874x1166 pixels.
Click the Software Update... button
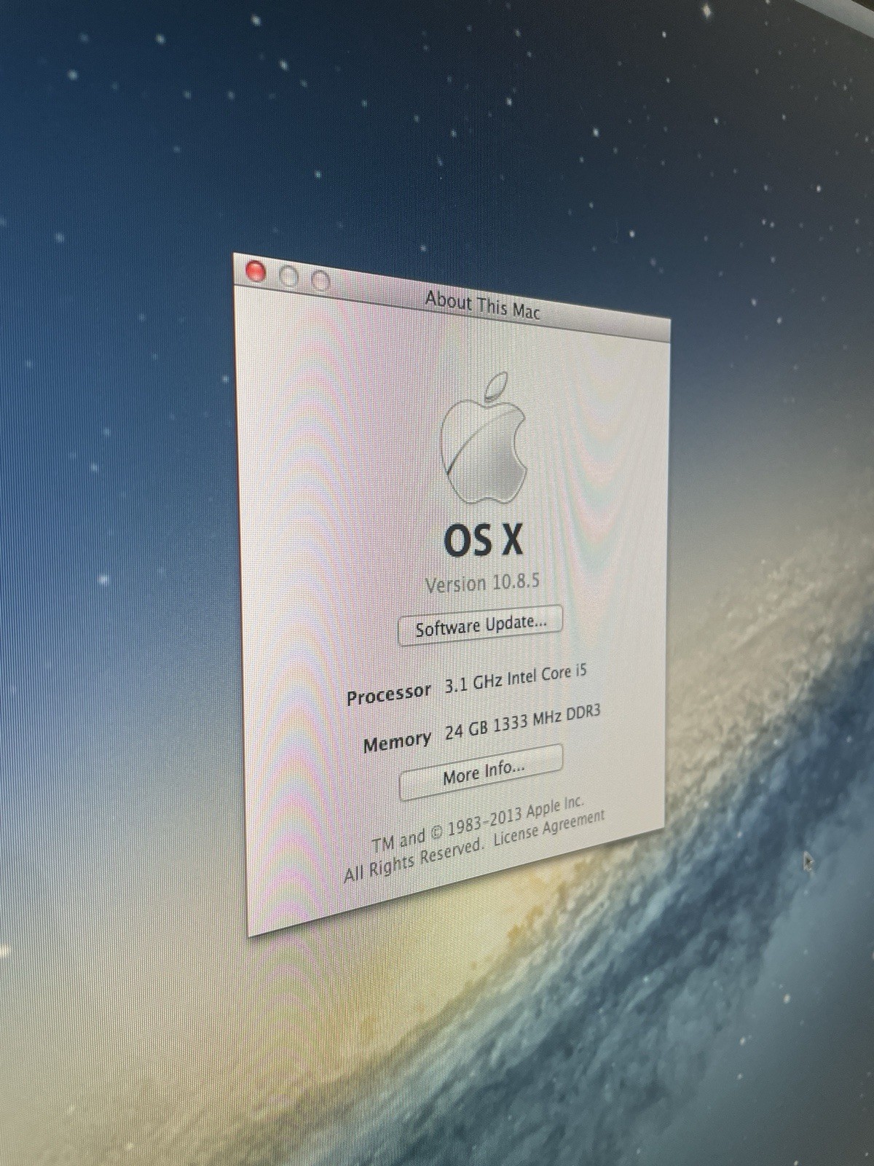480,625
